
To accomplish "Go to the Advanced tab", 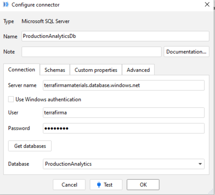I will tap(138, 70).
